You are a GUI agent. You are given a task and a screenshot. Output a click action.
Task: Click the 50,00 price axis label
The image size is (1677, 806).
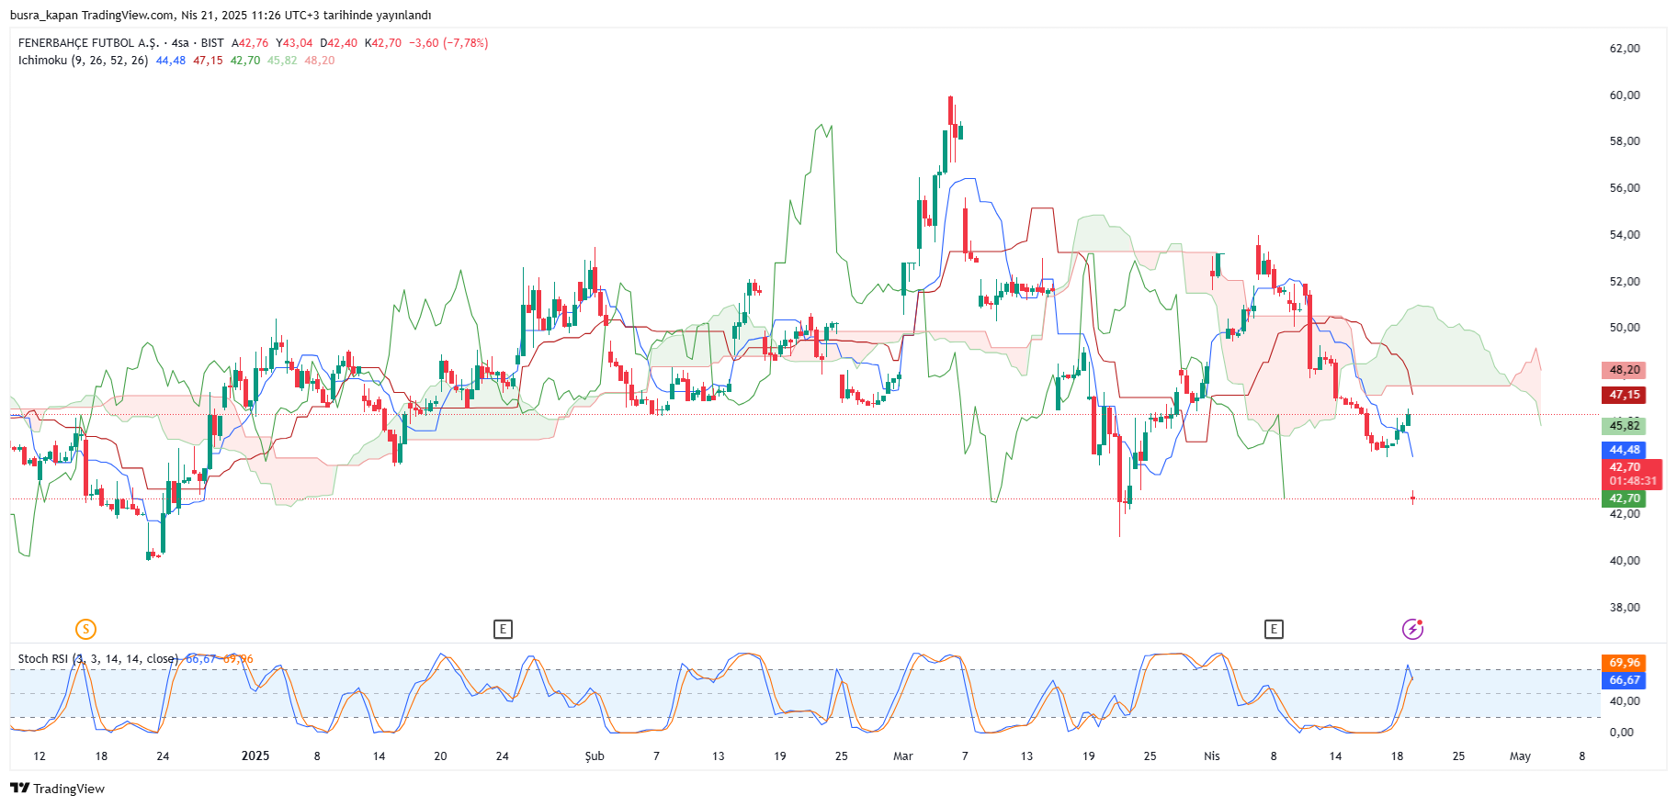pos(1625,328)
